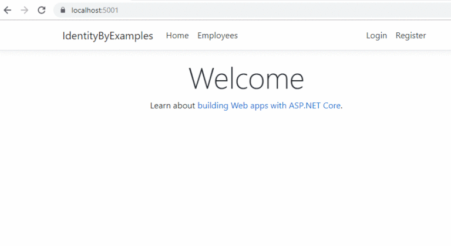Go to the Home nav item
Viewport: 451px width, 246px height.
coord(177,36)
